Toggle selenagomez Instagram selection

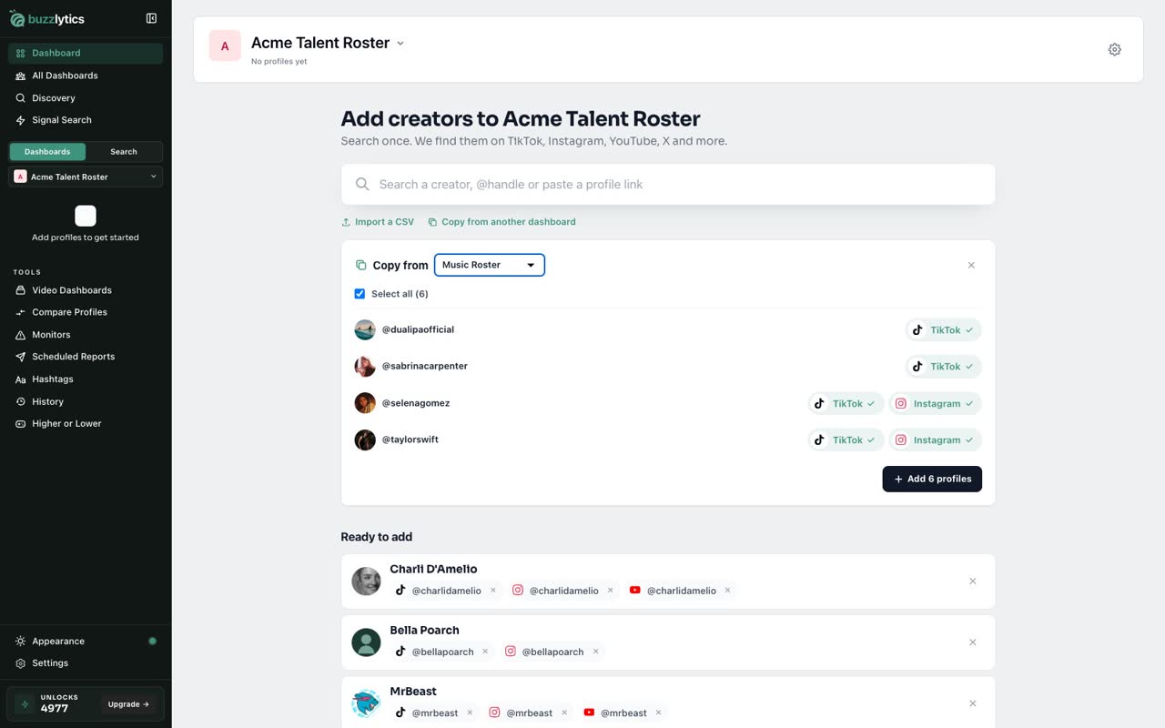936,403
